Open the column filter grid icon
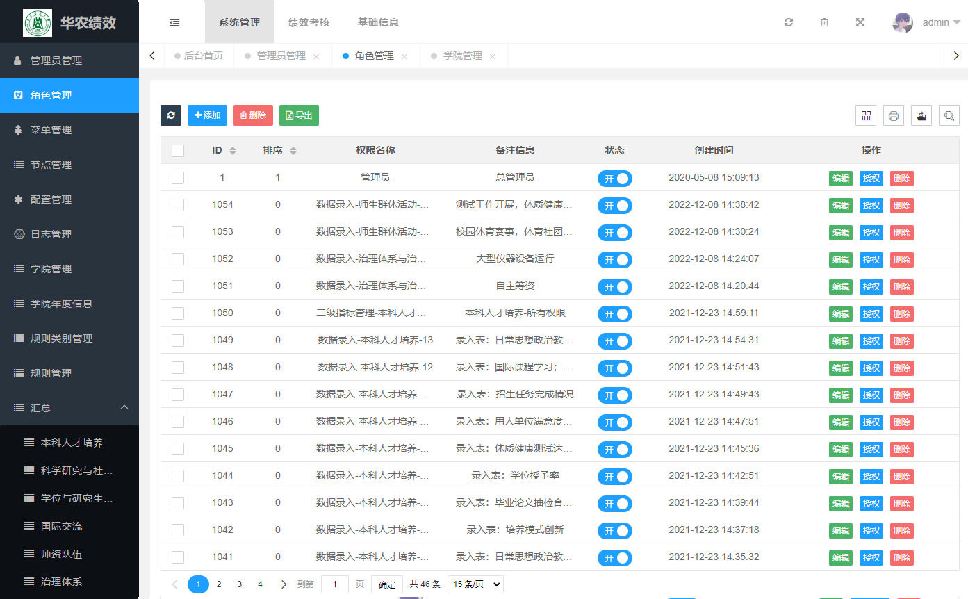 (x=866, y=116)
